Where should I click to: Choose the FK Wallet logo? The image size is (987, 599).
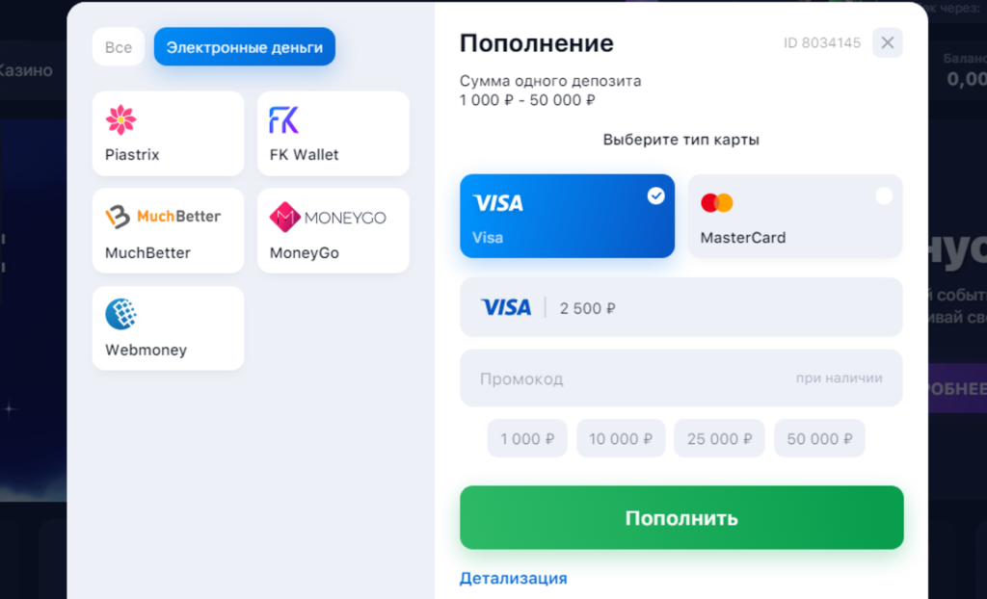284,119
